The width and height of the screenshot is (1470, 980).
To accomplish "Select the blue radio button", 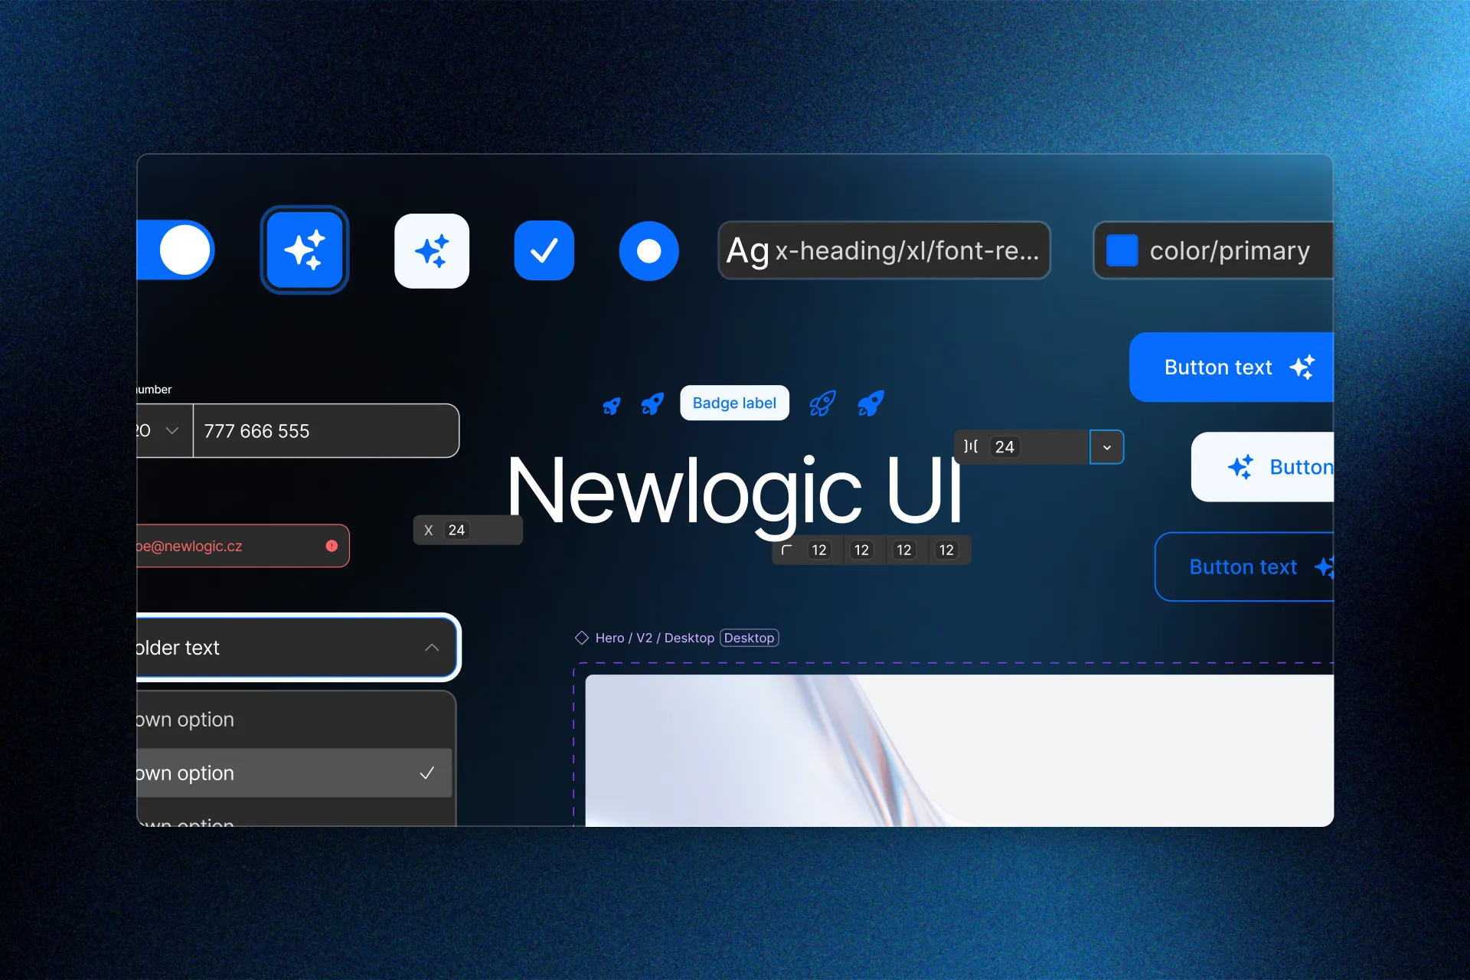I will (648, 251).
